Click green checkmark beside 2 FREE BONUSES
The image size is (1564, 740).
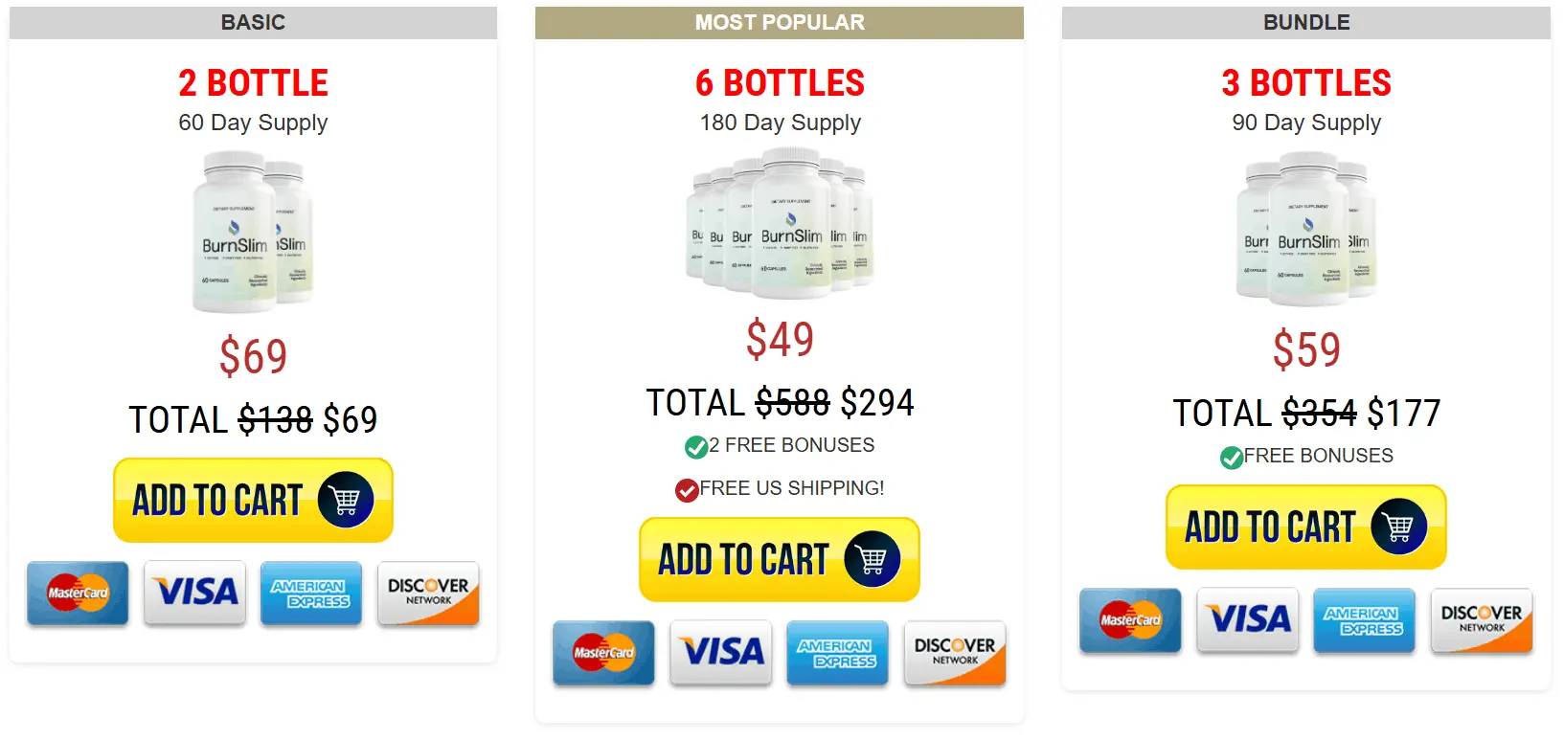tap(696, 447)
